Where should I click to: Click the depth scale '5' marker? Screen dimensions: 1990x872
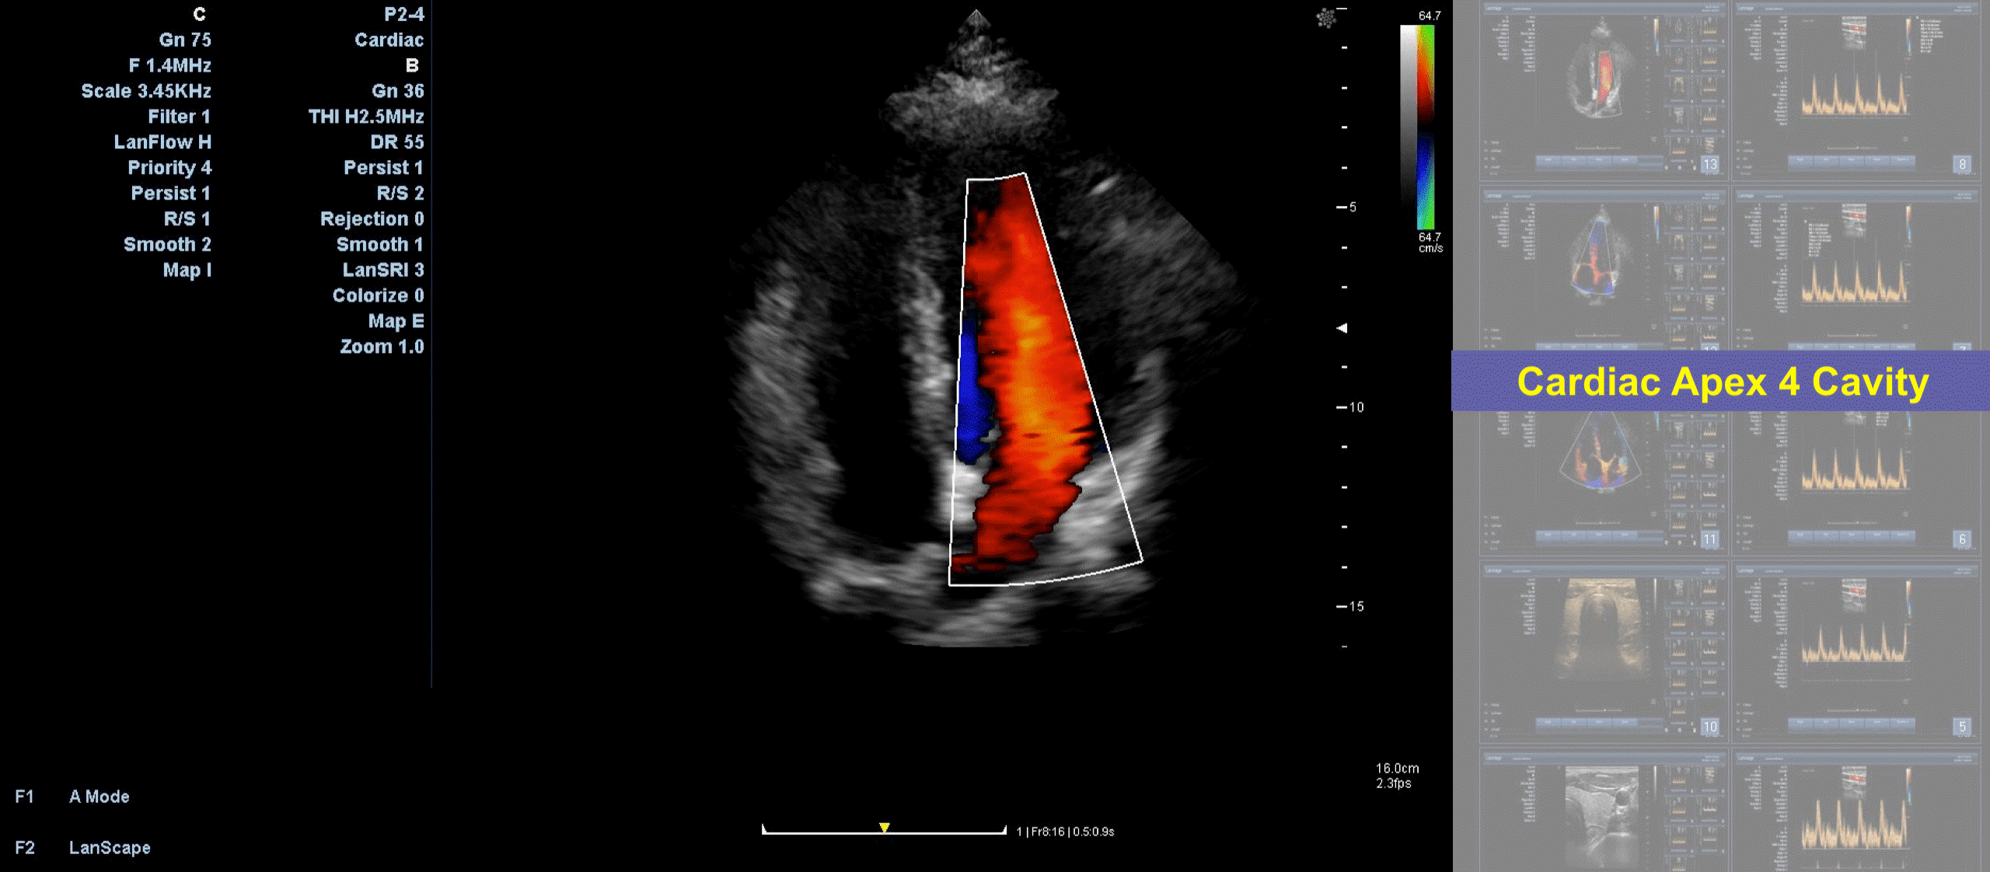coord(1347,208)
